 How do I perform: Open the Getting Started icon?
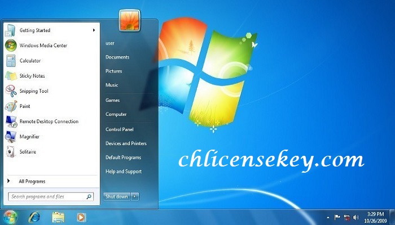(11, 30)
